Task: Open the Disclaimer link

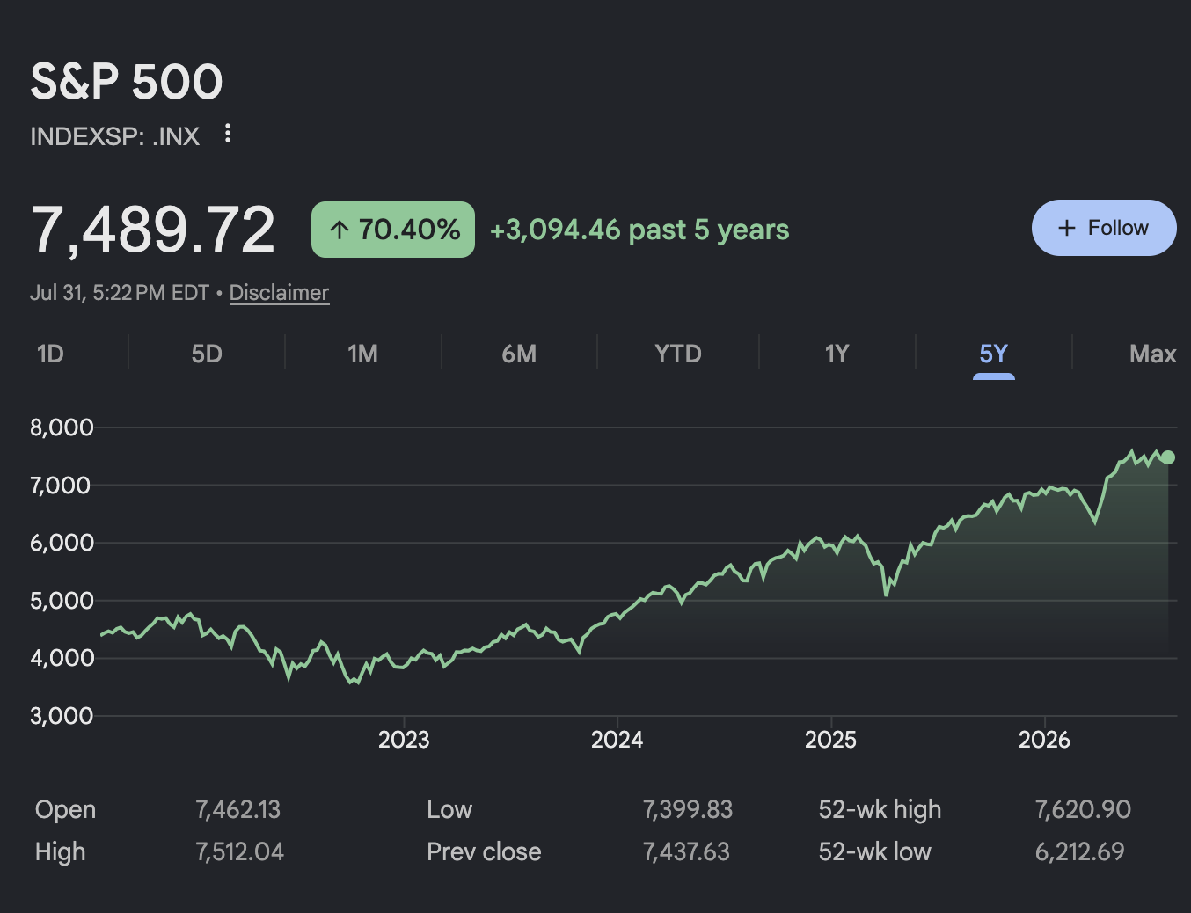Action: tap(279, 293)
